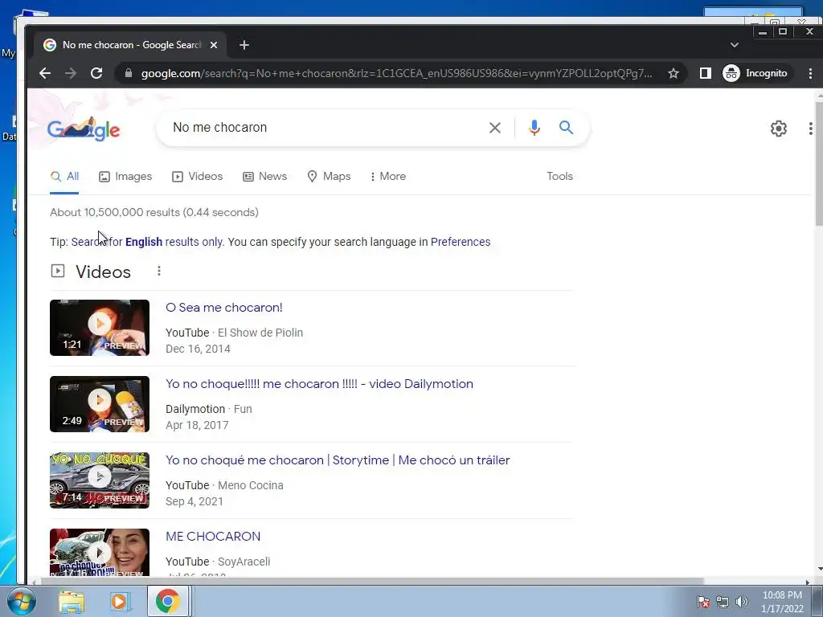Open the Action Center flag in tray
The width and height of the screenshot is (823, 617).
tap(702, 602)
